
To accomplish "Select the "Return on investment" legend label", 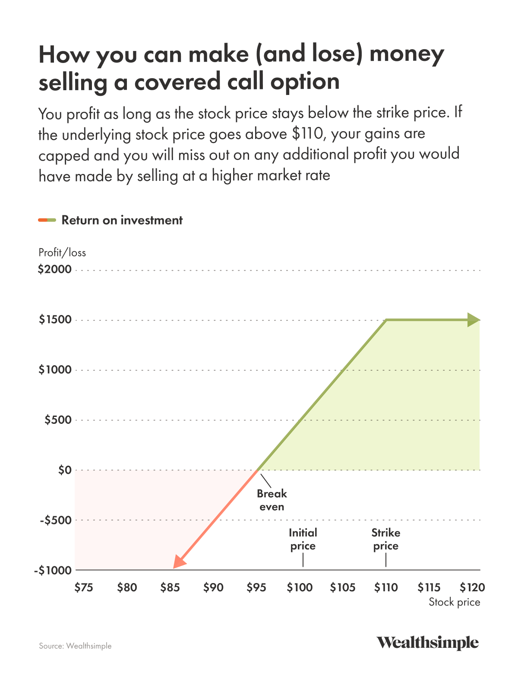I will pos(122,220).
